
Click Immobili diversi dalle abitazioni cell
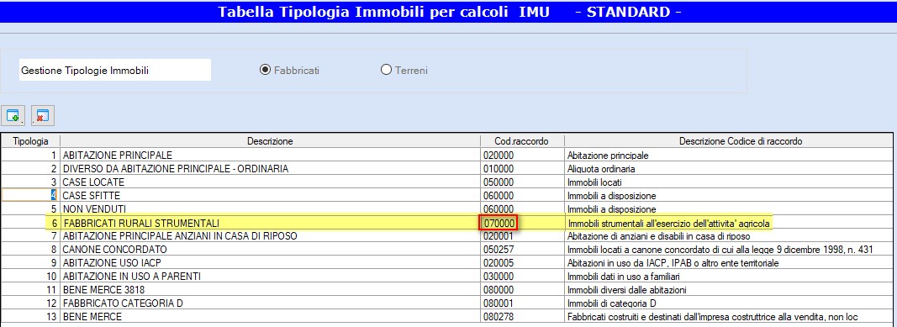point(728,290)
